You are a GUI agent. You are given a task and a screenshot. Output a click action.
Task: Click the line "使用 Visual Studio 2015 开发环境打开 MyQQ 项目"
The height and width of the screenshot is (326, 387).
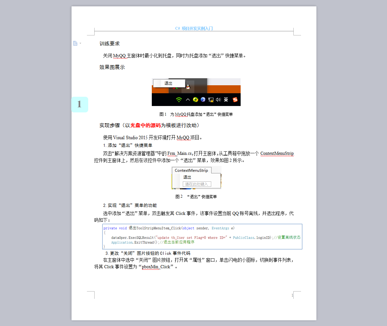(152, 138)
